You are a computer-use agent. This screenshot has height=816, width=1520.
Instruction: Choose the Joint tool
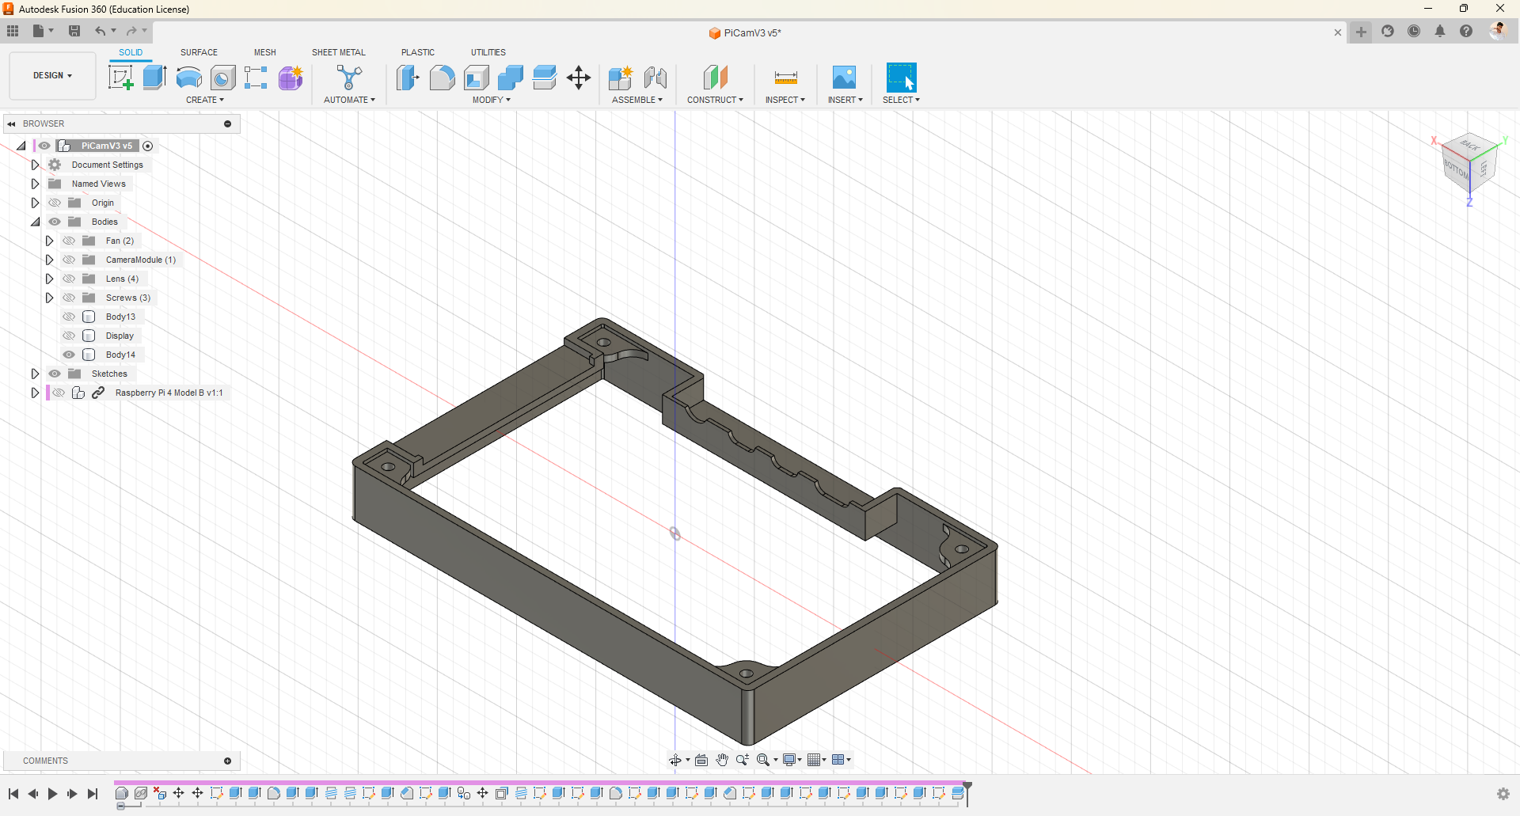(x=655, y=78)
